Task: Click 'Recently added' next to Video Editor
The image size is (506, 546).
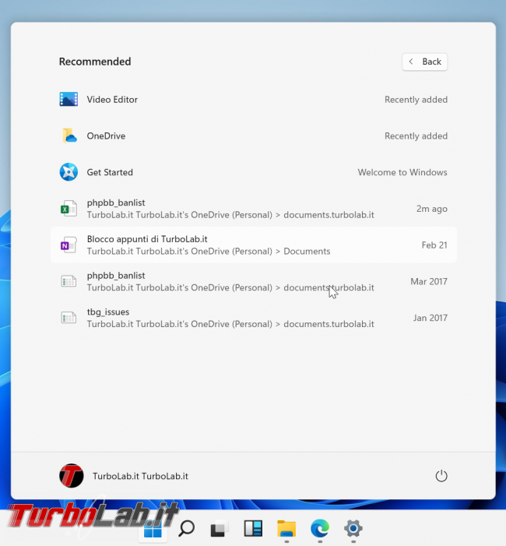Action: click(416, 100)
